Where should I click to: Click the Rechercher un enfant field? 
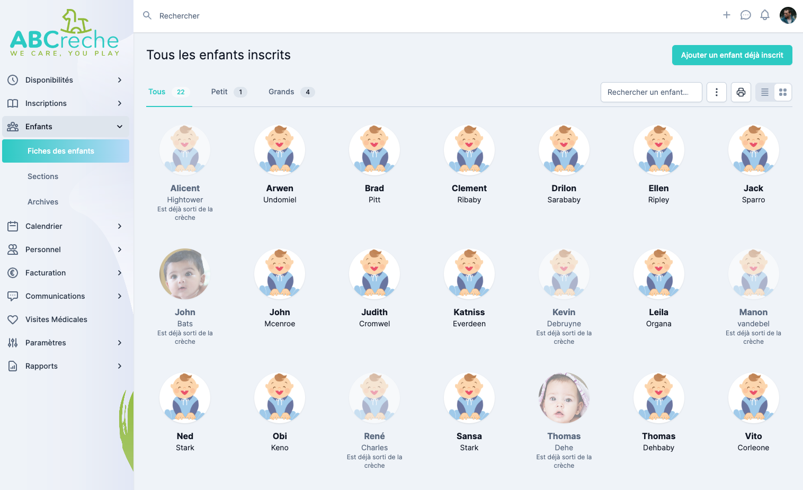(651, 92)
